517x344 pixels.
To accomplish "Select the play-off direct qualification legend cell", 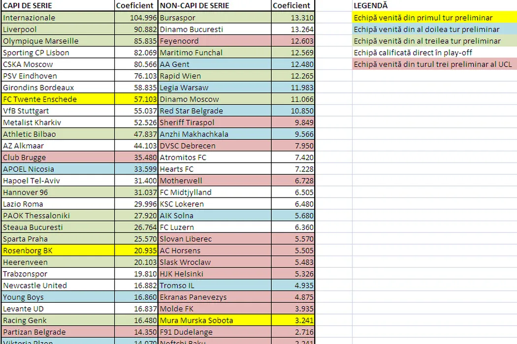I will click(x=434, y=53).
